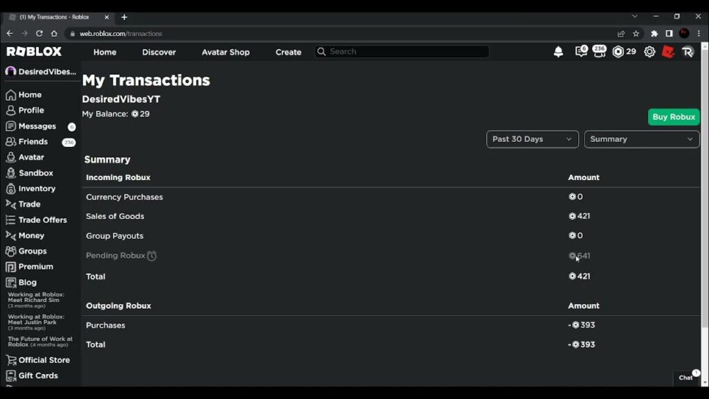
Task: Click the Pending Robux clock icon
Action: [x=152, y=256]
